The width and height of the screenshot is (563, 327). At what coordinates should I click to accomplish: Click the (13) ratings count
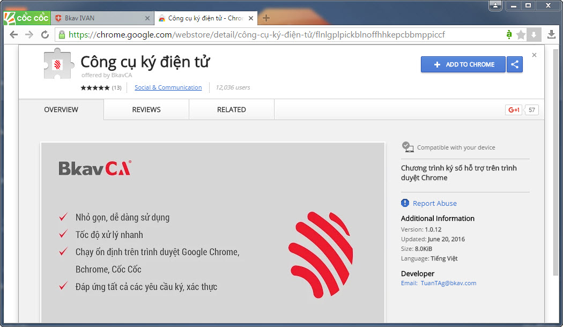[117, 87]
